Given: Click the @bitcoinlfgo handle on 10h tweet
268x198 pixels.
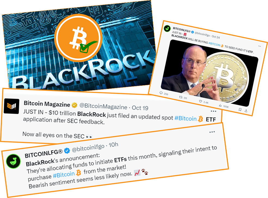Looking at the screenshot, I should point(88,148).
